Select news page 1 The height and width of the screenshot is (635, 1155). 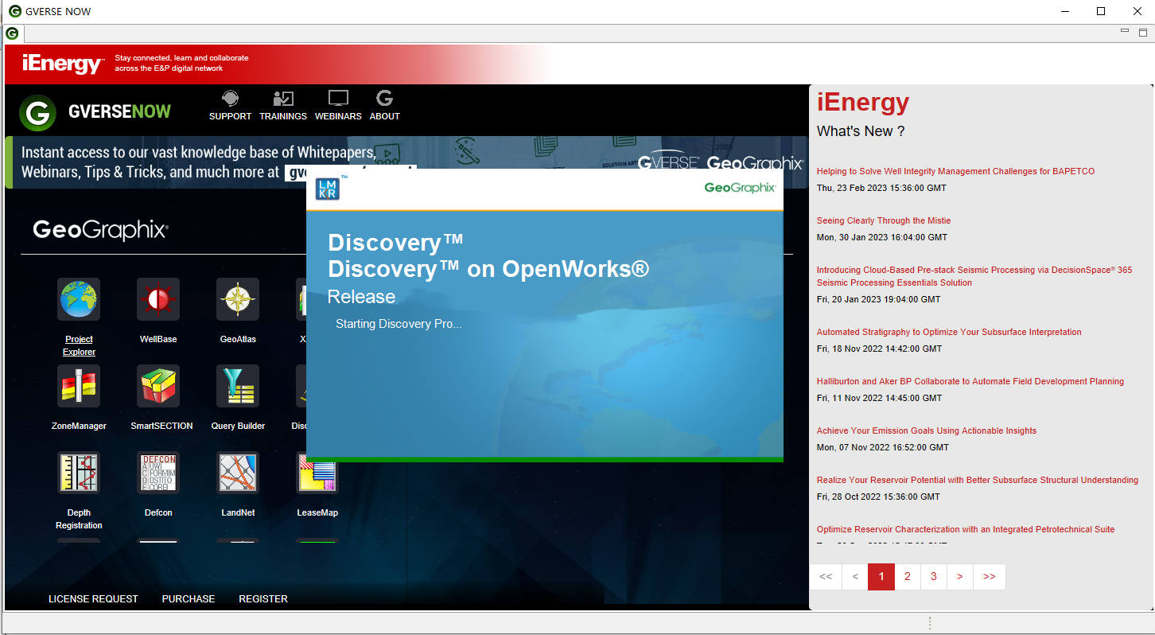point(881,577)
